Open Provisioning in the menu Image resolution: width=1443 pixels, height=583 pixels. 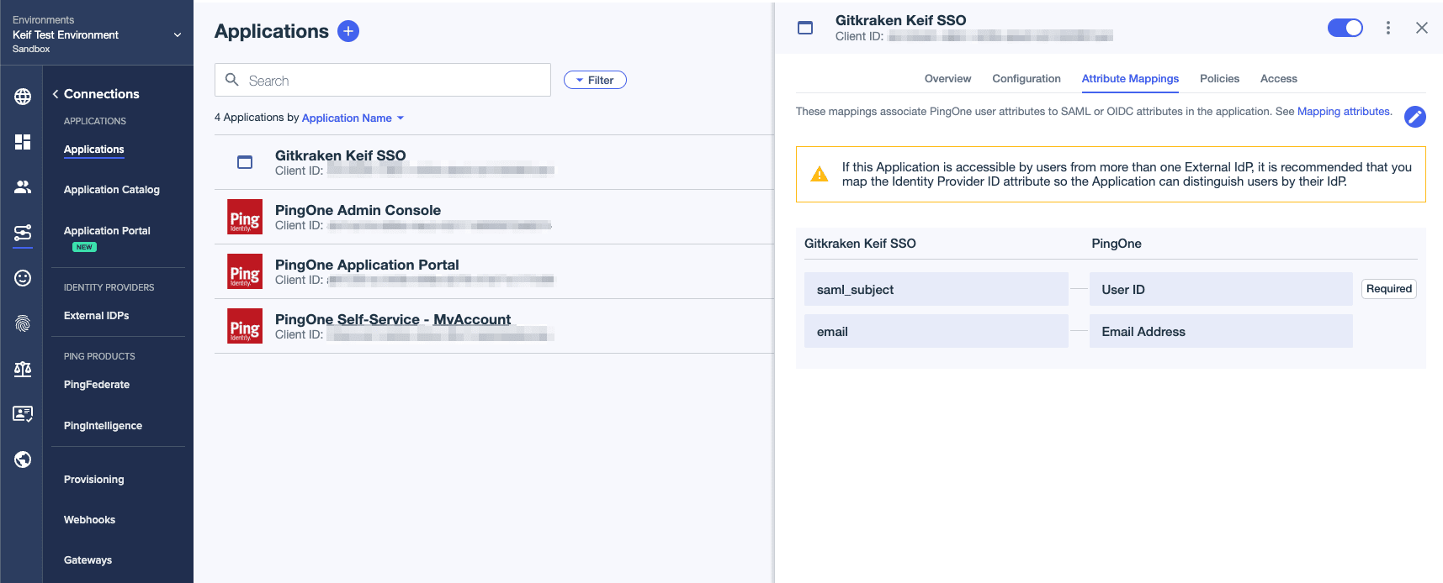pos(94,480)
